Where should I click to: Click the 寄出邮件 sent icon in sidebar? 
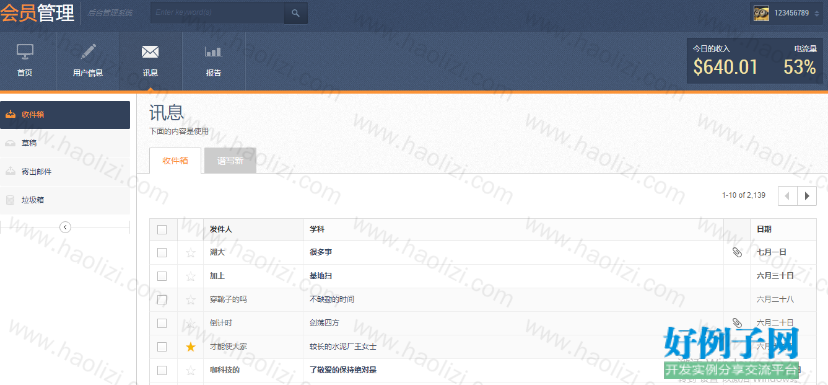click(x=11, y=172)
